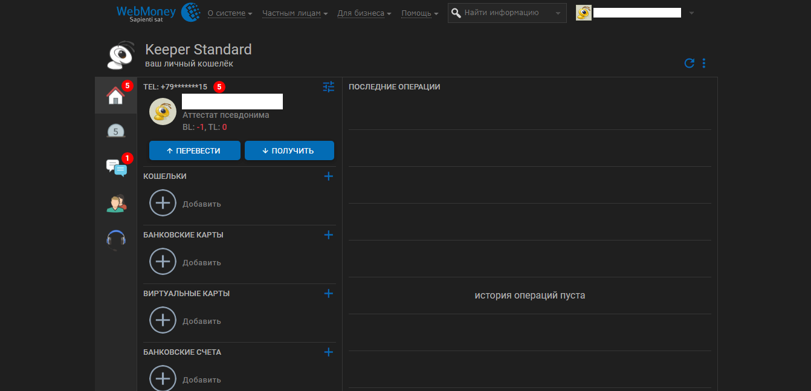Open the home sidebar icon
Viewport: 811px width, 391px height.
pyautogui.click(x=115, y=95)
